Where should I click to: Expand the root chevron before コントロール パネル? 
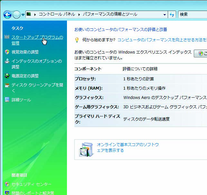[35, 15]
